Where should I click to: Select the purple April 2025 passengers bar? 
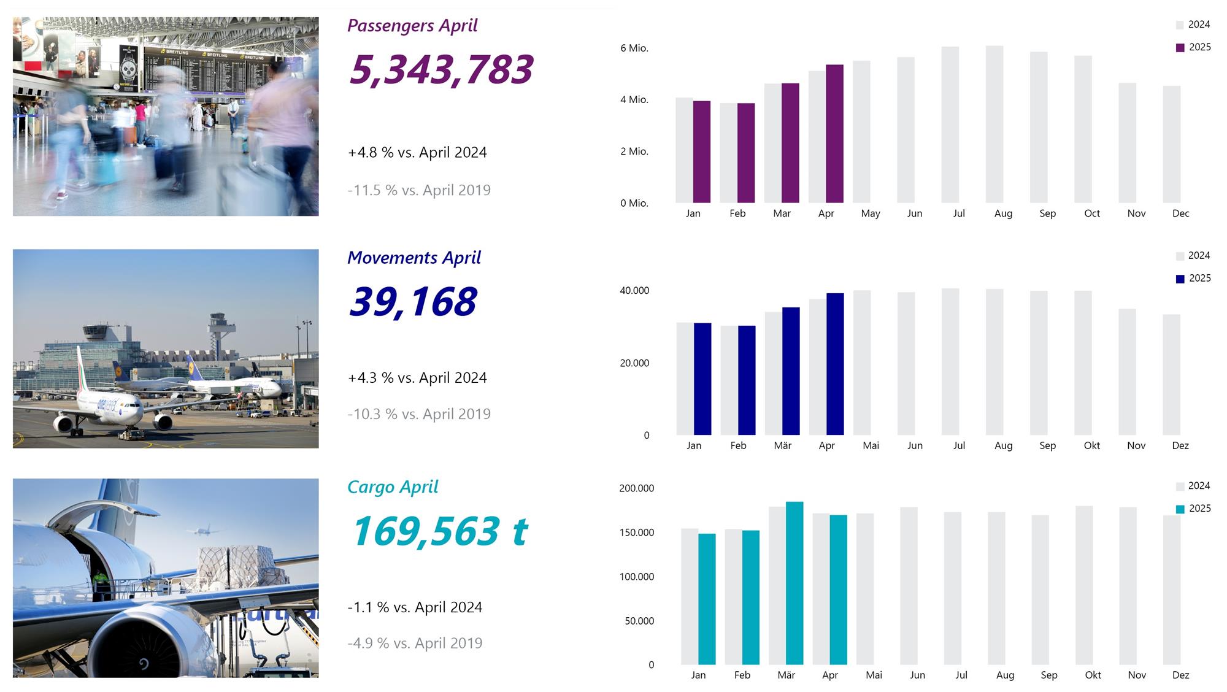click(x=834, y=134)
